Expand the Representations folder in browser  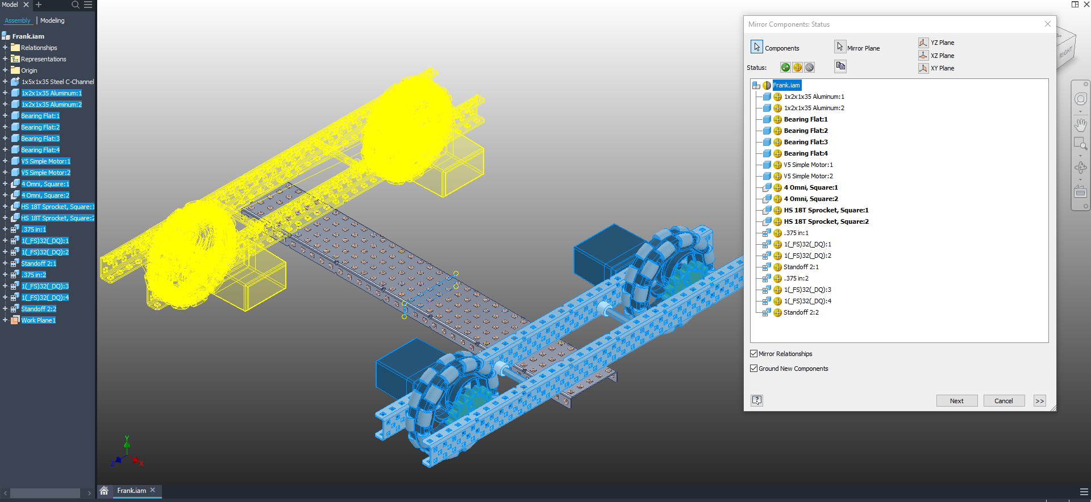click(x=5, y=59)
